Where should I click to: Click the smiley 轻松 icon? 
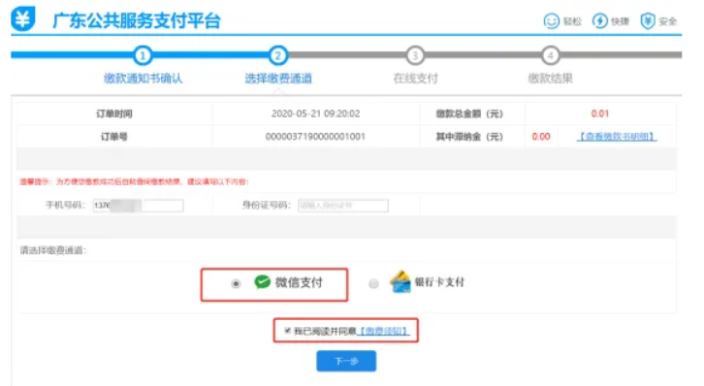pos(552,20)
